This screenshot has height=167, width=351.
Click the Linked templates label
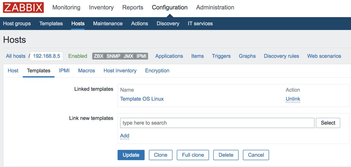[x=94, y=89]
